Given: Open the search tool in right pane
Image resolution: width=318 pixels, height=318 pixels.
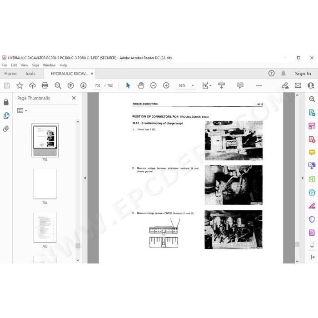Looking at the screenshot, I should point(312,99).
